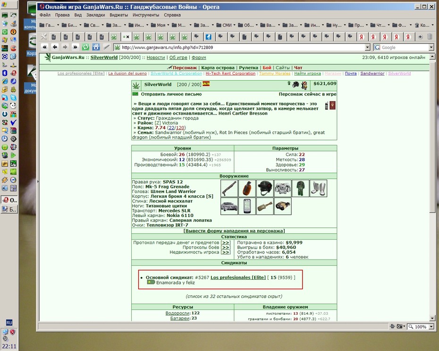Viewport: 439px width, 351px height.
Task: Click the green Reload page icon
Action: (85, 47)
